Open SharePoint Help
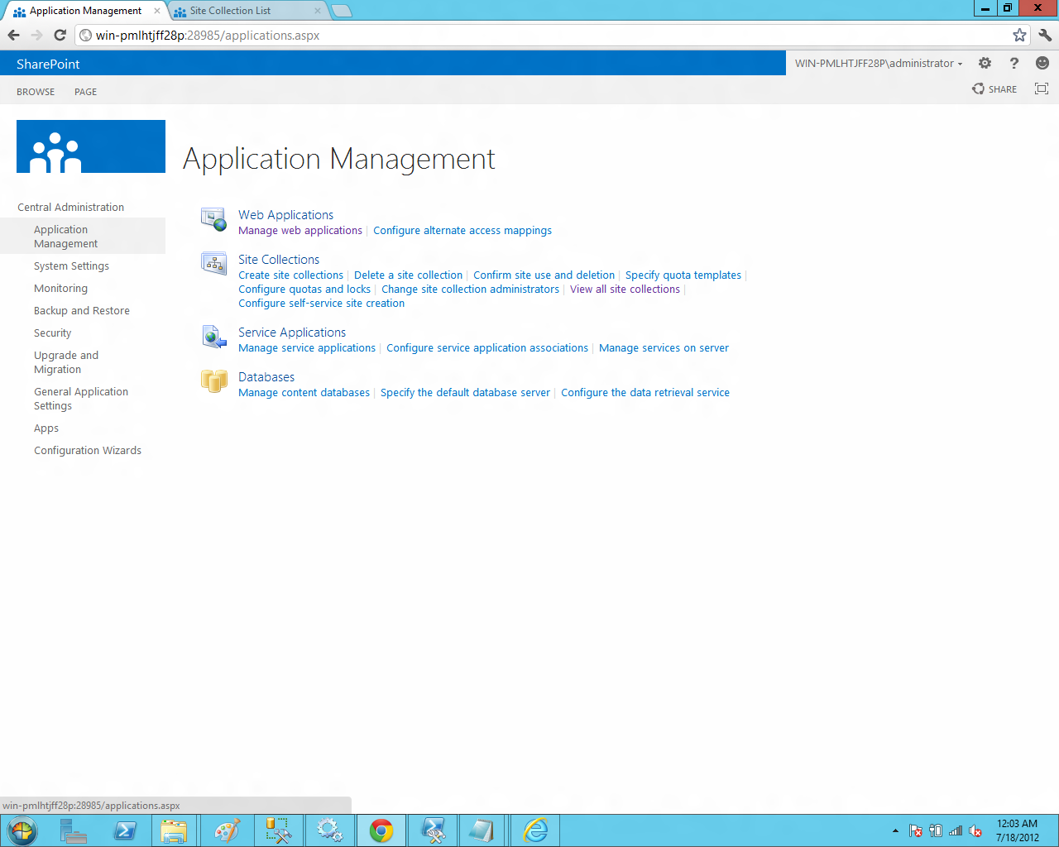 pyautogui.click(x=1013, y=63)
